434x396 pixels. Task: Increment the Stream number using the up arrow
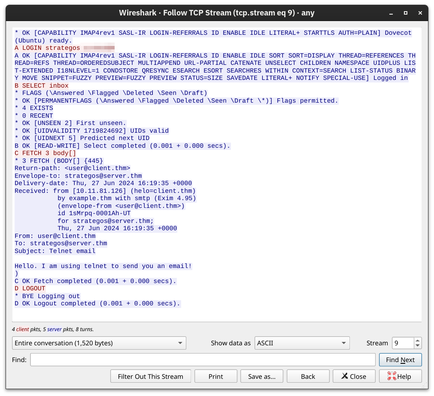(x=417, y=341)
